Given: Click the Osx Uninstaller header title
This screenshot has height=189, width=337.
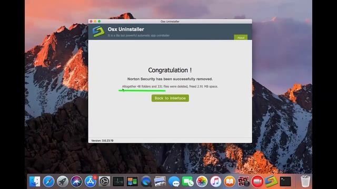Looking at the screenshot, I should pyautogui.click(x=126, y=29).
